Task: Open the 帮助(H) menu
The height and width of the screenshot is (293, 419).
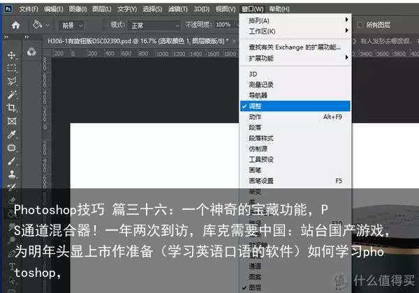Action: (x=279, y=9)
